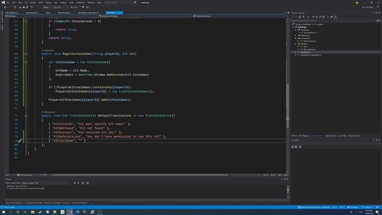Collapse the Models folder in Solution Explorer
Screen dimensions: 382x215
[295, 44]
